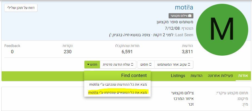Switch to the אודות tab
The width and height of the screenshot is (252, 111).
(243, 76)
